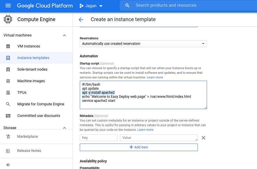This screenshot has width=257, height=169.
Task: Remove the metadata row with X
Action: 204,138
